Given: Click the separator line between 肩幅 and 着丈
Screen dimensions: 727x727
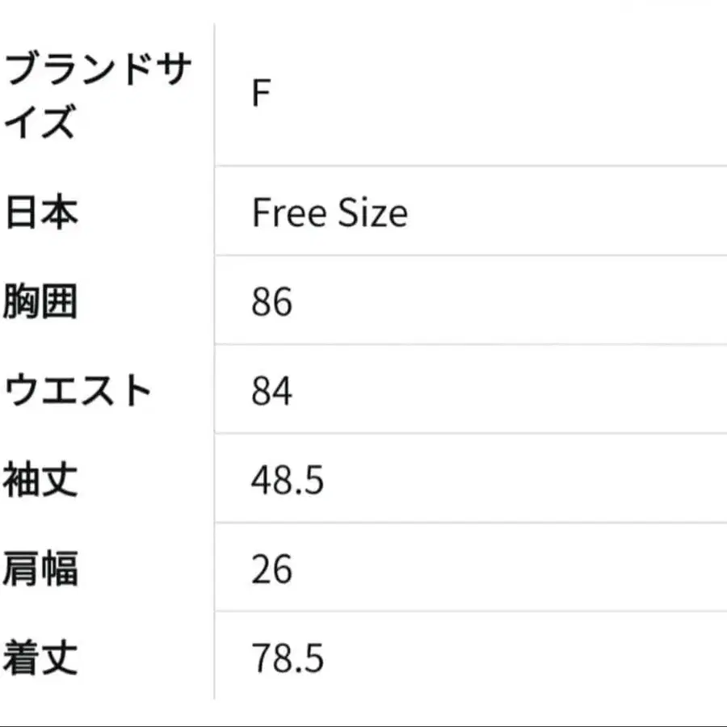Looking at the screenshot, I should pos(469,611).
